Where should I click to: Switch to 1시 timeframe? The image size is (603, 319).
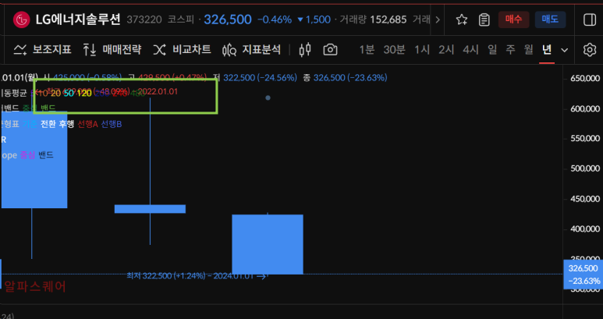click(422, 50)
